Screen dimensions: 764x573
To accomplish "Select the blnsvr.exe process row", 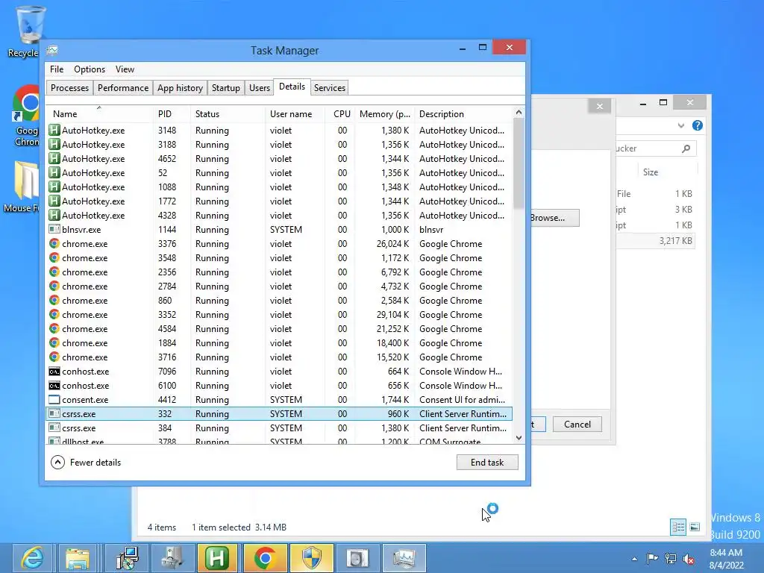I will point(280,230).
